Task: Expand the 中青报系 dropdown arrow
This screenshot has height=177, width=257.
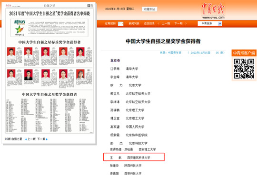Action: coord(220,24)
